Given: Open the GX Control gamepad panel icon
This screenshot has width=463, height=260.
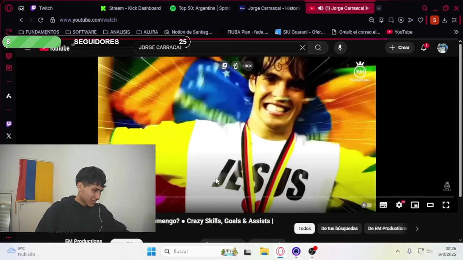Looking at the screenshot, I should click(x=21, y=8).
